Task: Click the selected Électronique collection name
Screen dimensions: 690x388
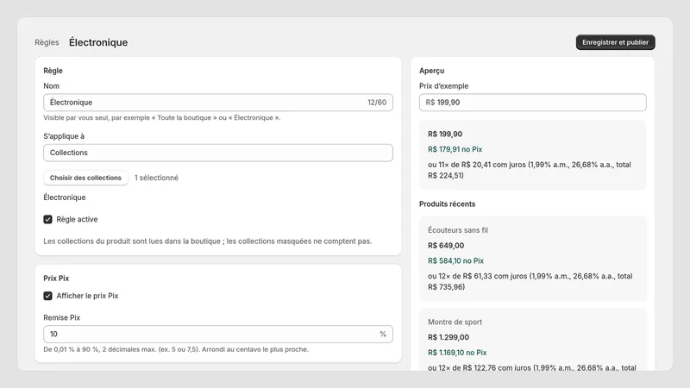Action: tap(64, 197)
